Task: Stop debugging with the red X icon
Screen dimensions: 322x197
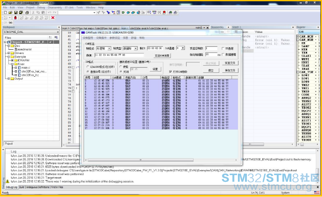Action: click(53, 18)
